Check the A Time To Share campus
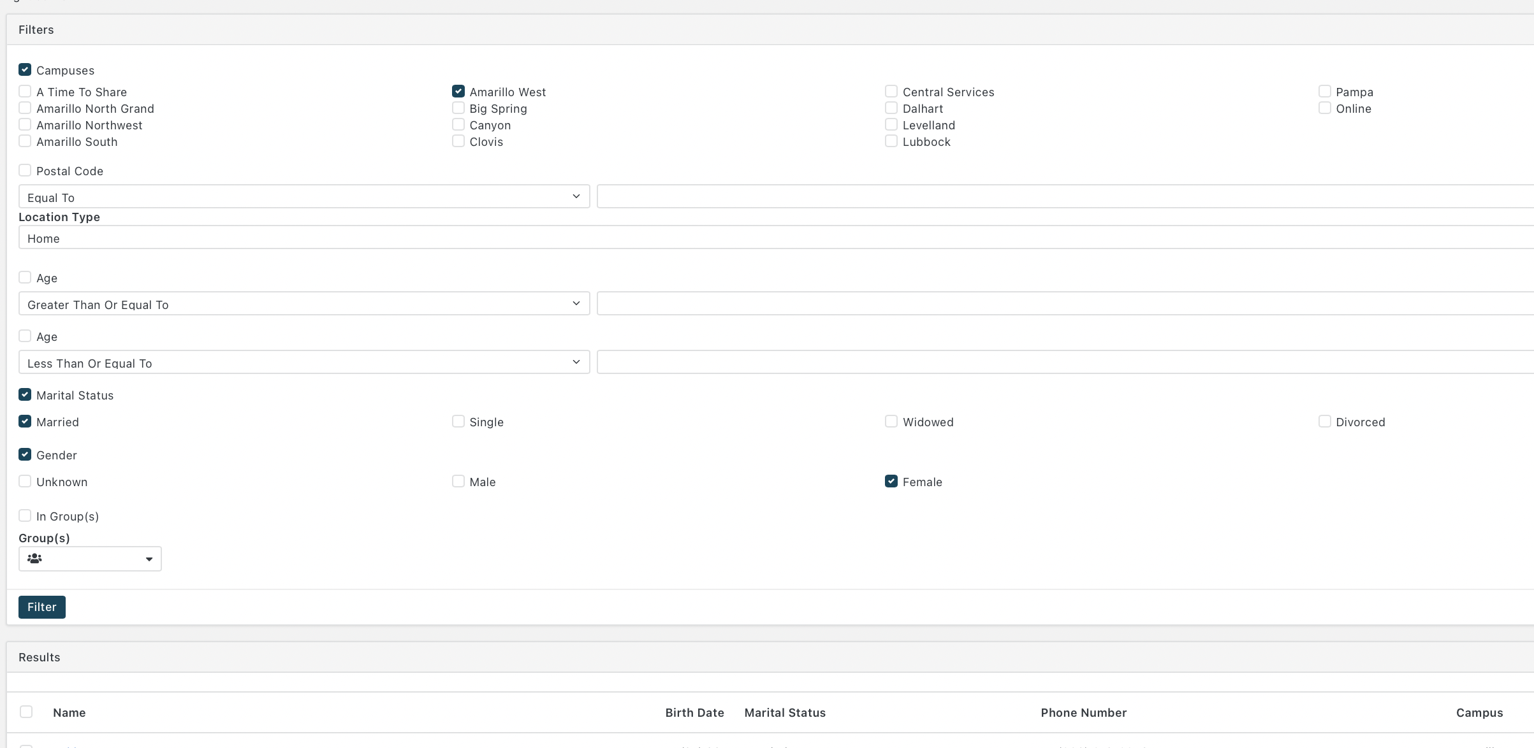Viewport: 1534px width, 748px height. click(25, 91)
